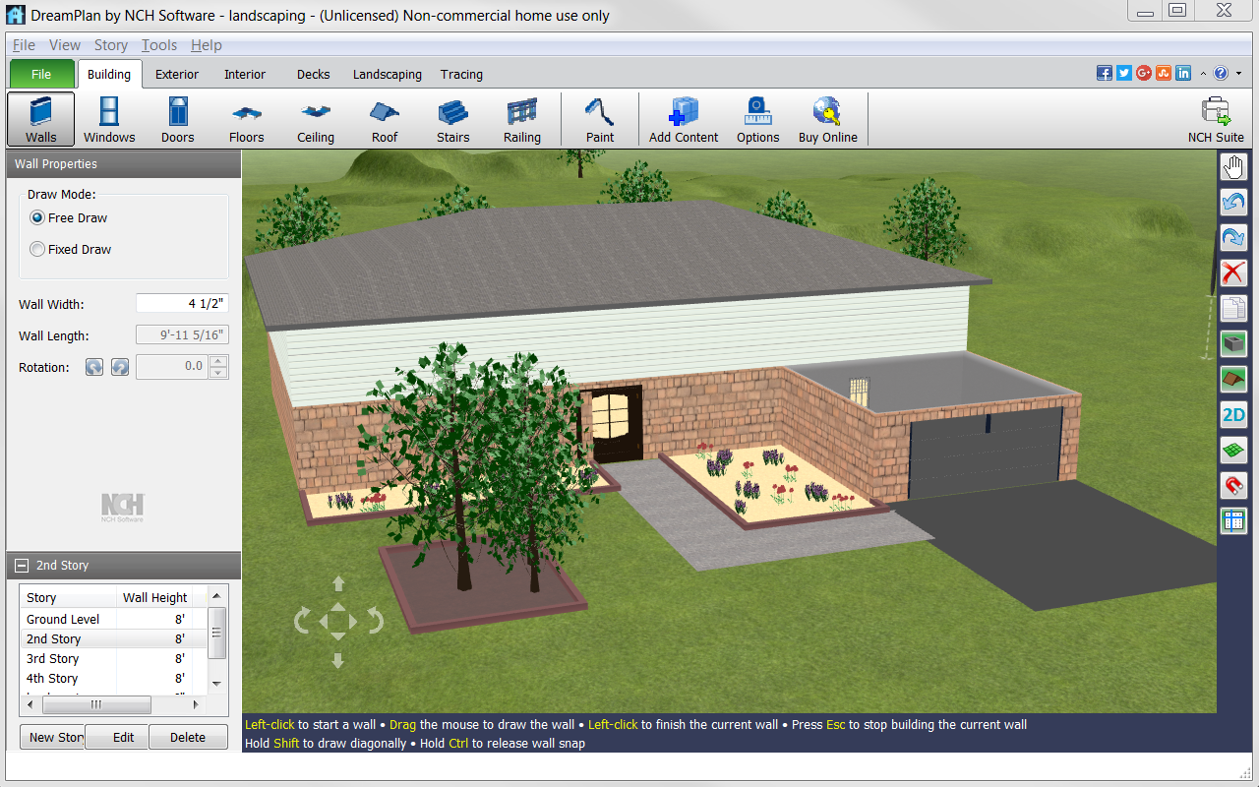Click the Wall Width input field
The image size is (1259, 787).
click(x=182, y=304)
